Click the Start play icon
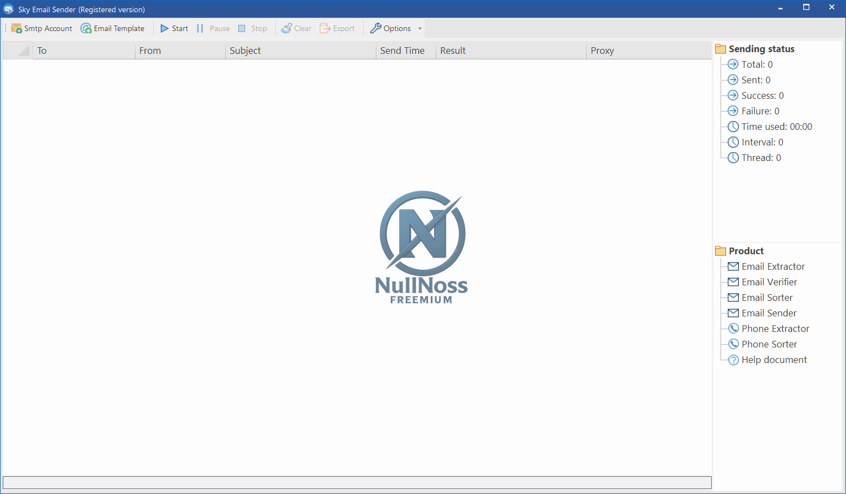This screenshot has width=846, height=494. click(x=164, y=28)
